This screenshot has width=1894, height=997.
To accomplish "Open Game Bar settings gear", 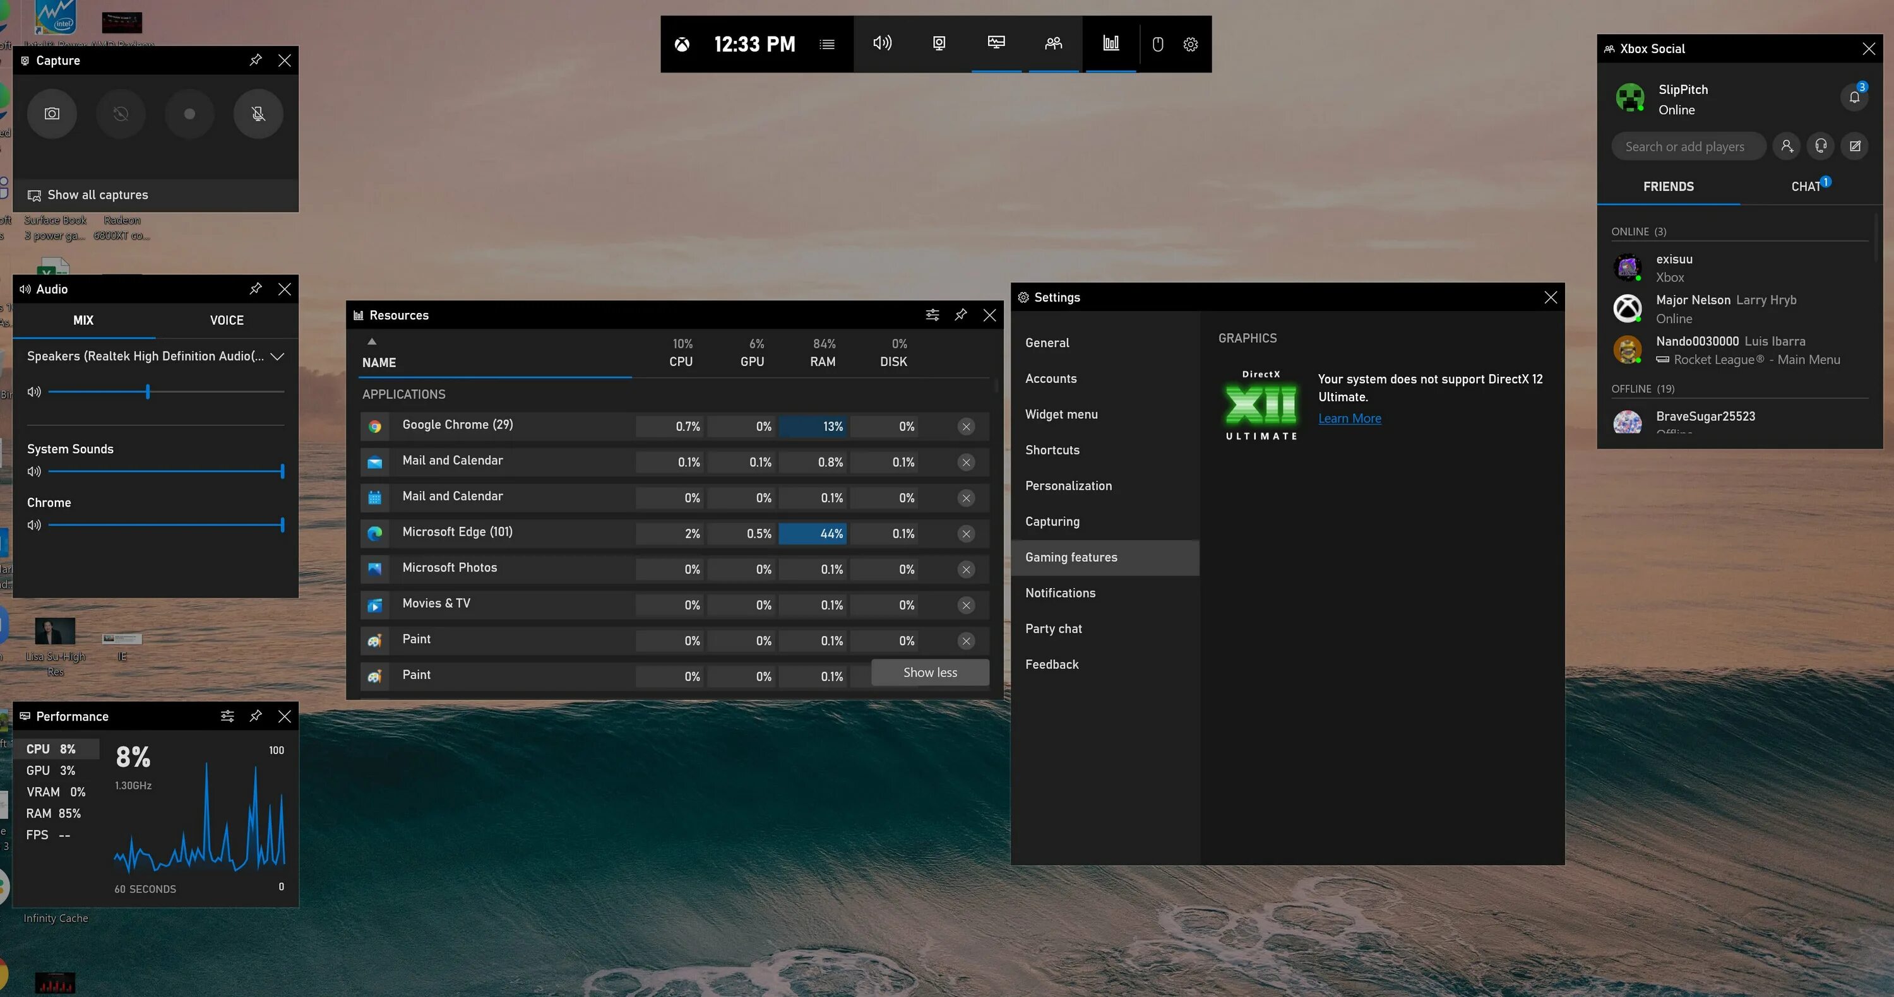I will [x=1190, y=44].
